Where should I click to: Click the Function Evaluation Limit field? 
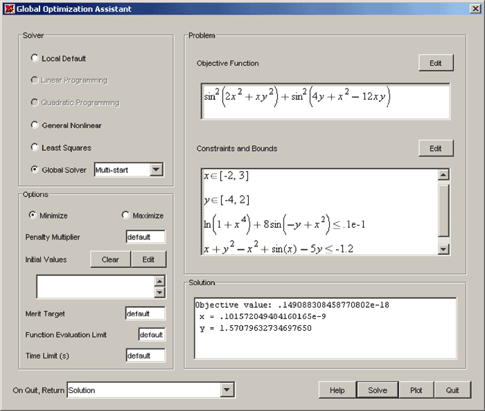click(x=152, y=334)
